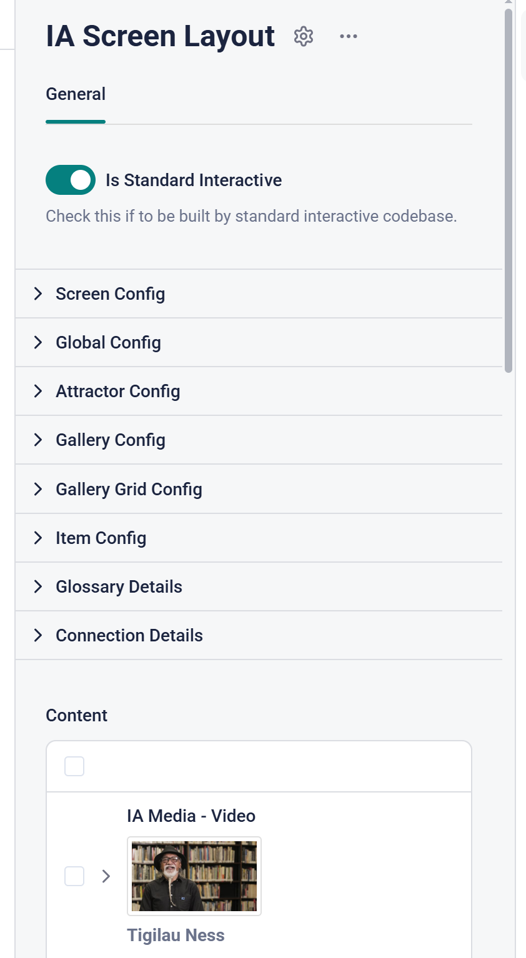Open the settings gear beside the title
Viewport: 526px width, 958px height.
[304, 36]
